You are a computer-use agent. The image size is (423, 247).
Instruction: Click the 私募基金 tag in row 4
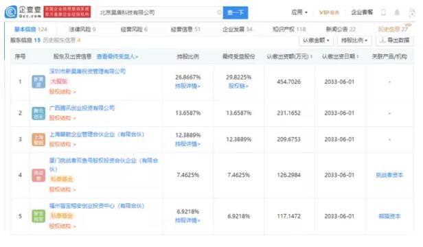62,179
